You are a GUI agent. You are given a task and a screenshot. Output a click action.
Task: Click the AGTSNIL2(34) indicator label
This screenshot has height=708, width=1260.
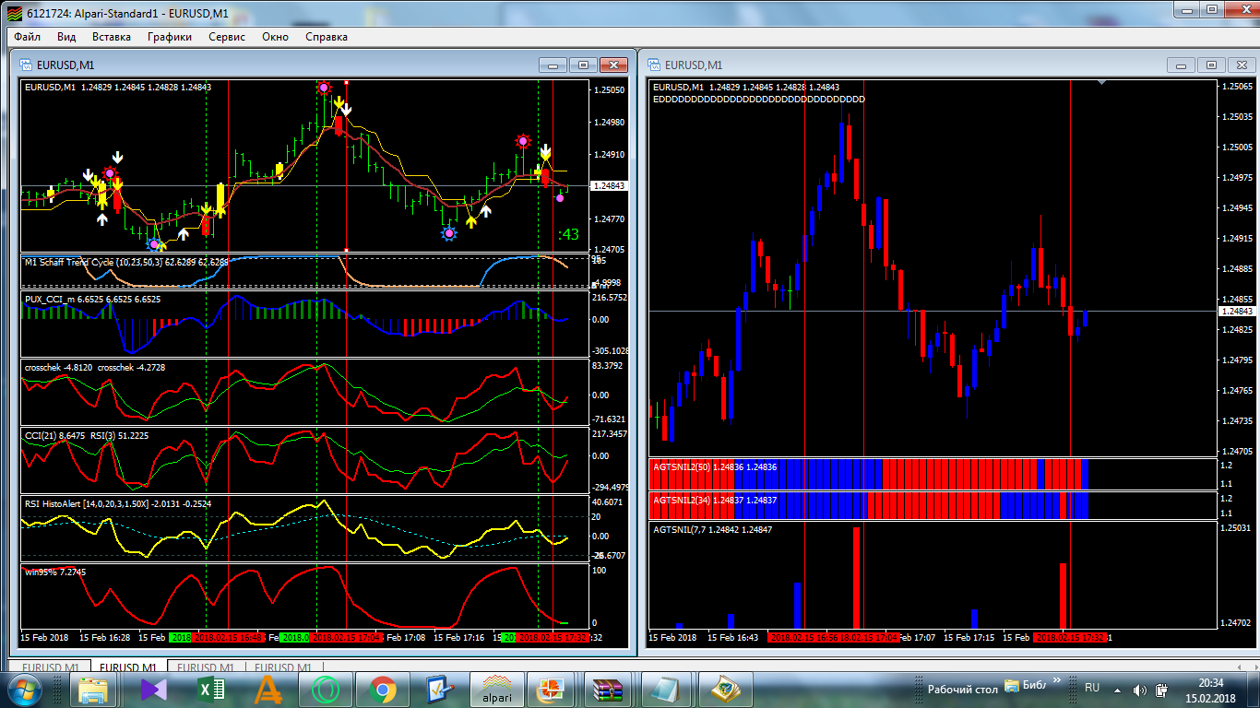[x=715, y=500]
